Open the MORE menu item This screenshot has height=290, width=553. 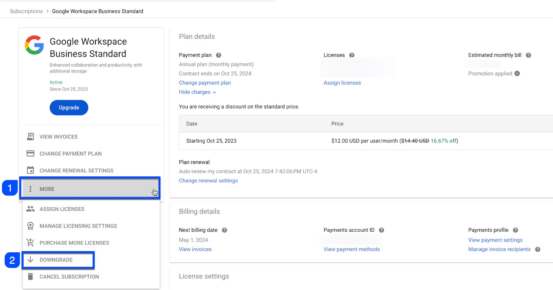coord(90,189)
